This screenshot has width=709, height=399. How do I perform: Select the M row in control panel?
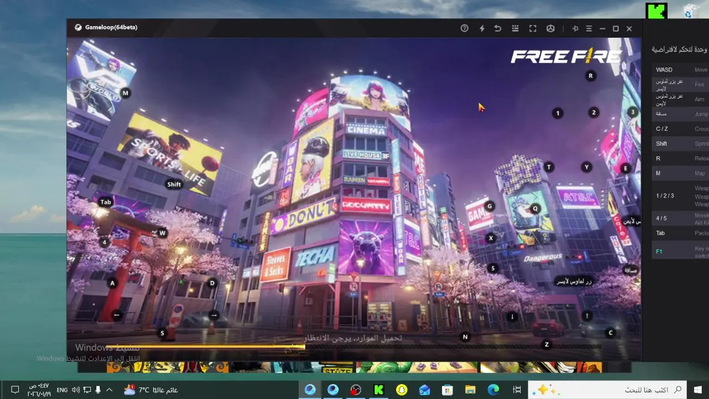[680, 173]
